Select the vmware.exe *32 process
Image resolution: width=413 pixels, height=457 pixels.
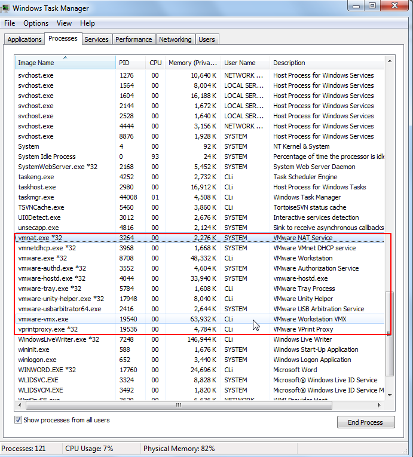(200, 258)
